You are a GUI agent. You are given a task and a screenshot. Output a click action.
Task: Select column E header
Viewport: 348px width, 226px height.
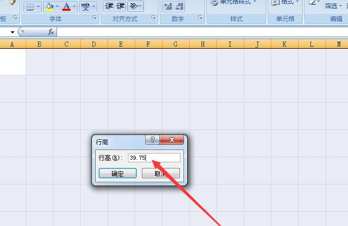point(121,44)
